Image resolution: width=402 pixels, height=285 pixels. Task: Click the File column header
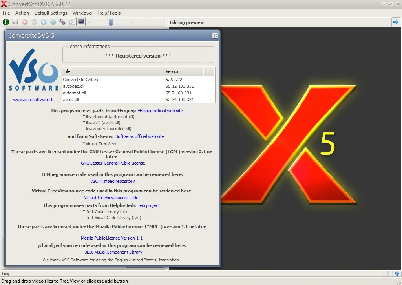click(x=113, y=71)
